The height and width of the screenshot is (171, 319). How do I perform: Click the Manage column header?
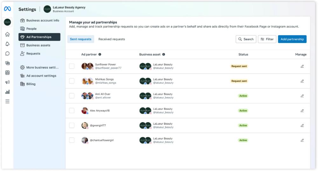pyautogui.click(x=301, y=54)
